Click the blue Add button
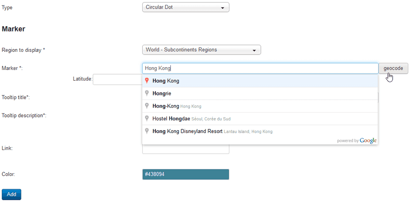 pos(12,195)
